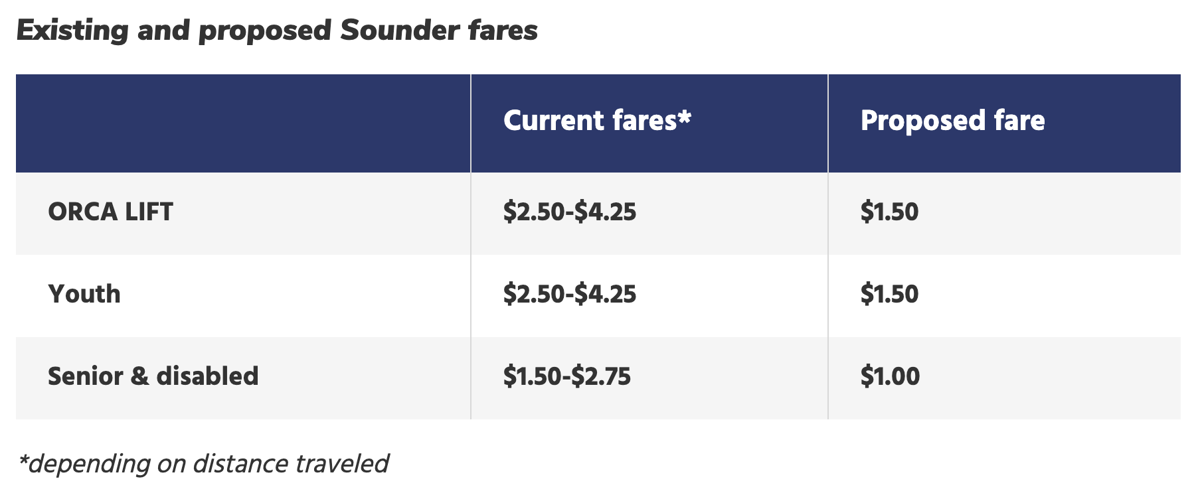Select the "Current fares*" column header
The image size is (1198, 495).
597,121
